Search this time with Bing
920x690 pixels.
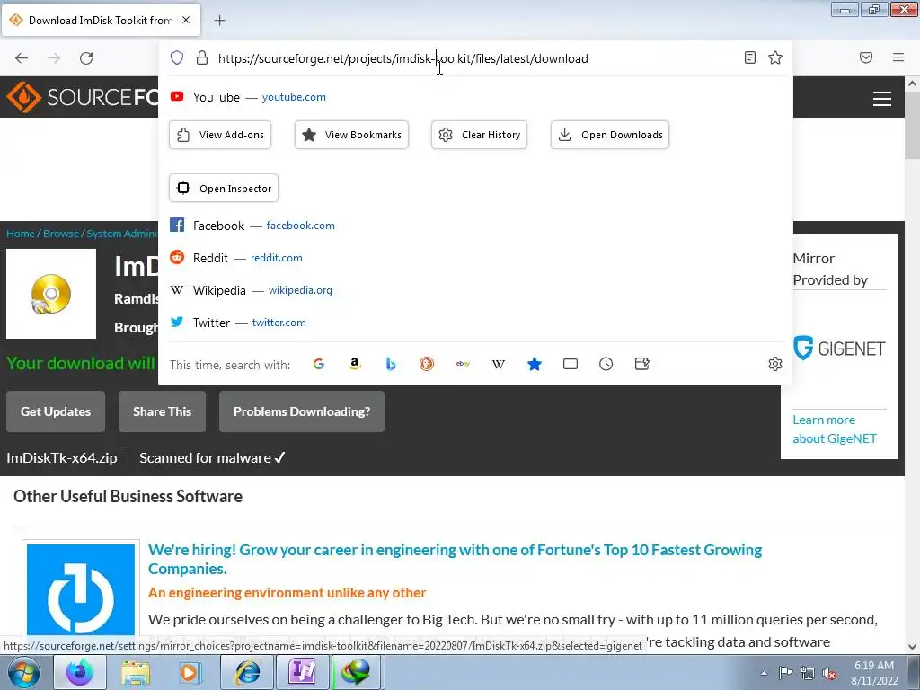391,364
